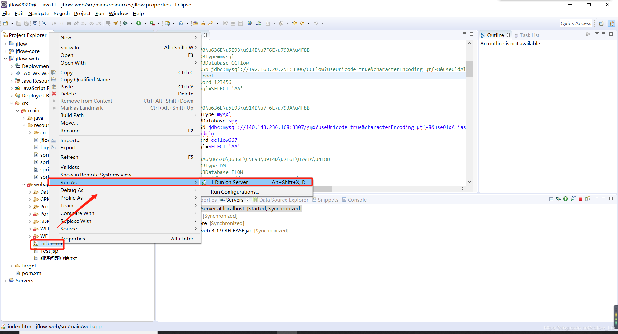Start the server in profile mode icon

coord(573,199)
